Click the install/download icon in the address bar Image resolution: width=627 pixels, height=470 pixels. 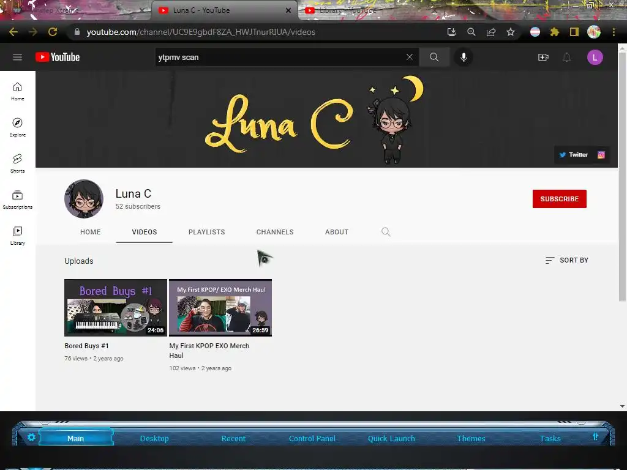coord(452,32)
